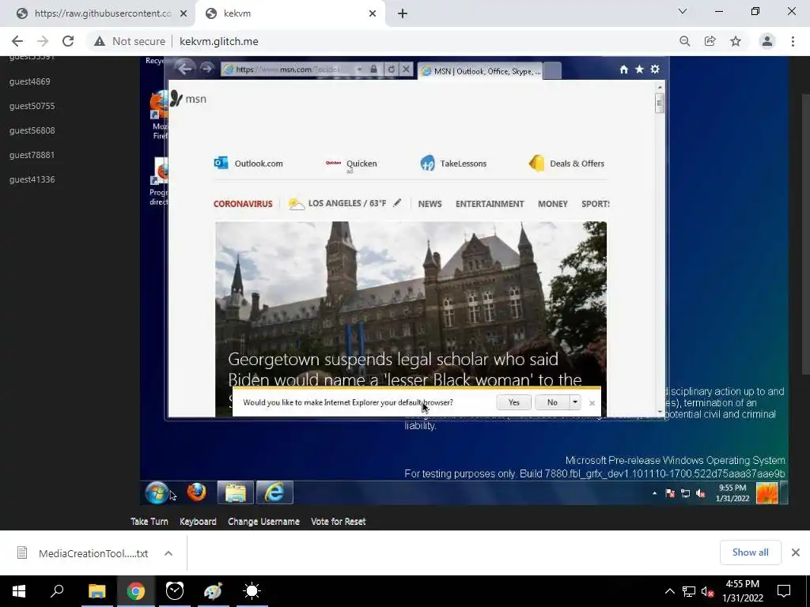Viewport: 810px width, 607px height.
Task: Dismiss the default browser notification bar
Action: [592, 402]
